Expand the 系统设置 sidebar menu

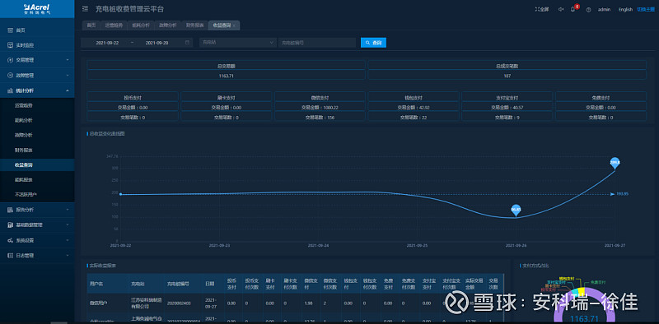coord(37,240)
